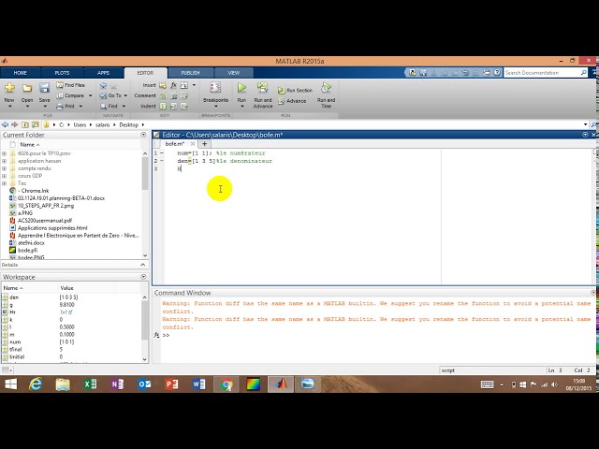Image resolution: width=599 pixels, height=449 pixels.
Task: Expand the Go To dropdown arrow
Action: [125, 95]
